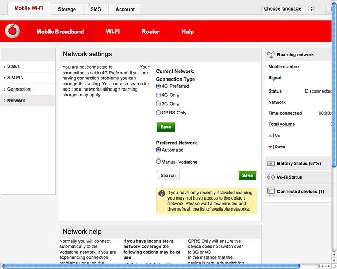337x269 pixels.
Task: Open the Mobile Broadband menu
Action: [60, 32]
